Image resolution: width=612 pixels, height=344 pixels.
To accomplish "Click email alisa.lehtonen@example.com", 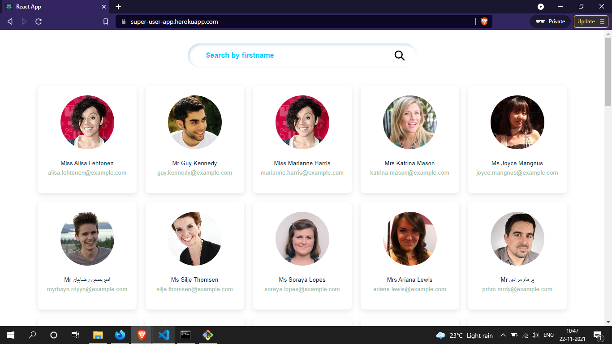I will [87, 173].
